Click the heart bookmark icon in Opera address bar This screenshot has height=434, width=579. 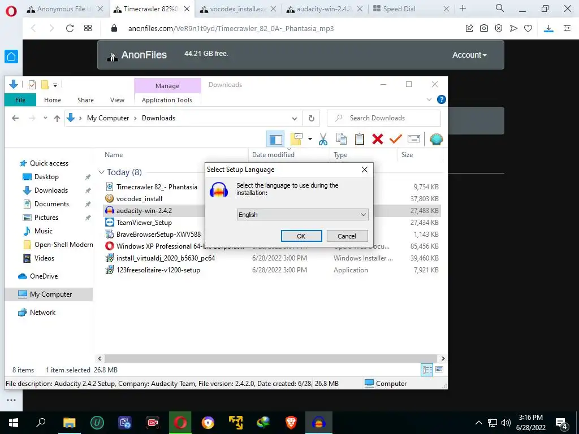528,28
